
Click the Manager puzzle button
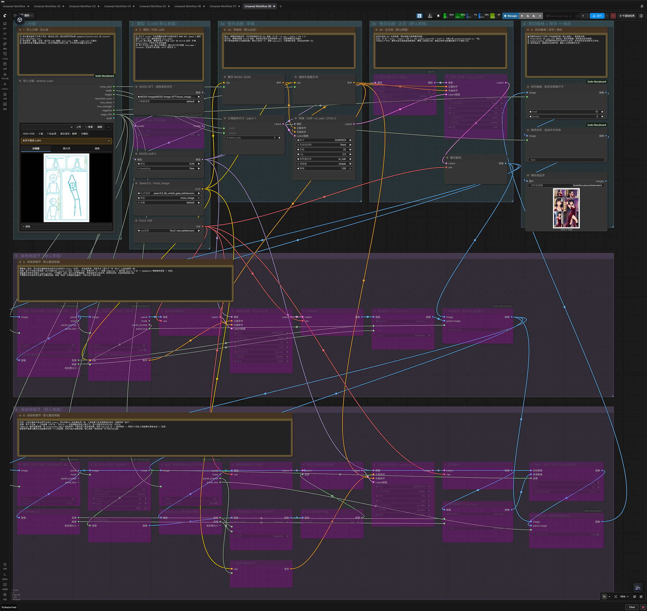510,16
